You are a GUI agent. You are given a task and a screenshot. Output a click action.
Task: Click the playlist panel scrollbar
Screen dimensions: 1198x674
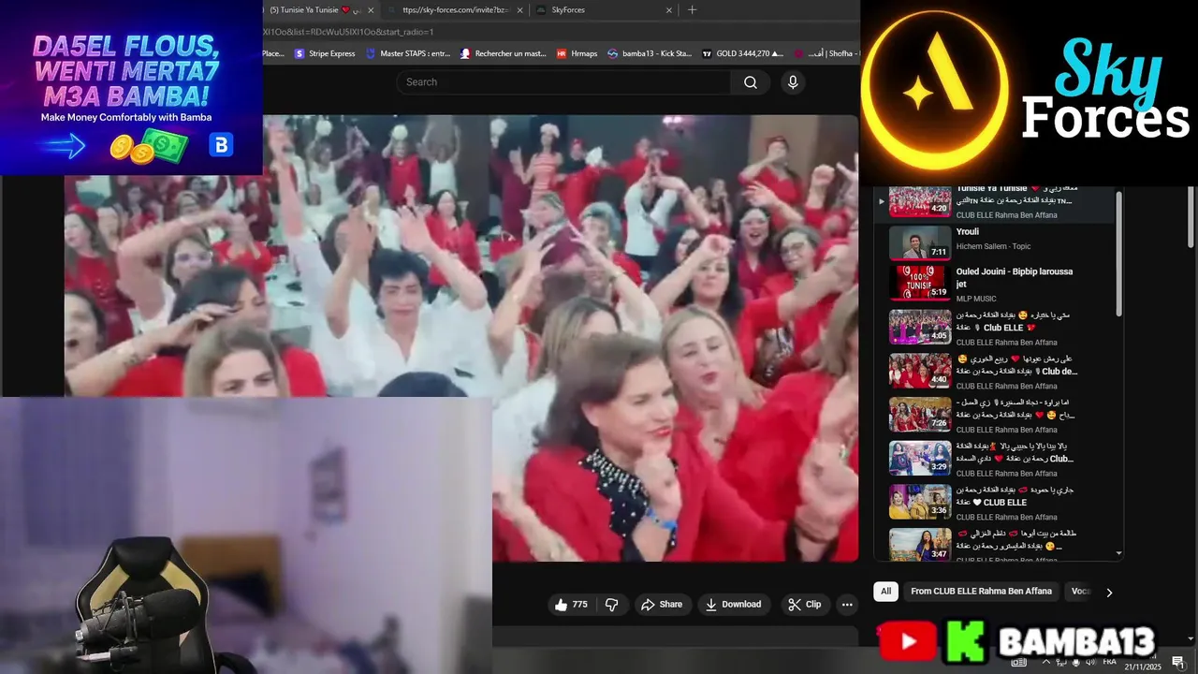pos(1119,253)
